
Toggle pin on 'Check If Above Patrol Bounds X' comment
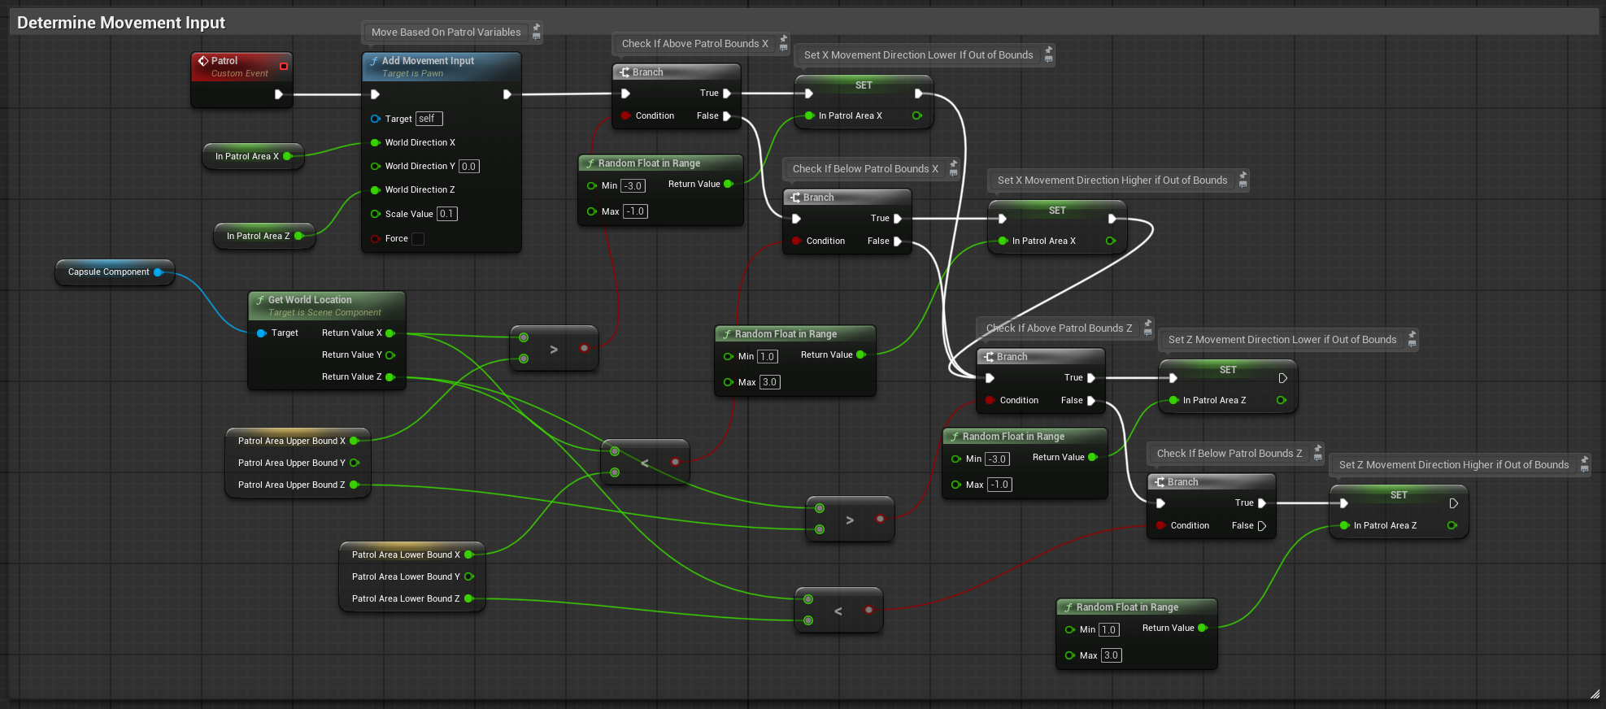coord(784,39)
